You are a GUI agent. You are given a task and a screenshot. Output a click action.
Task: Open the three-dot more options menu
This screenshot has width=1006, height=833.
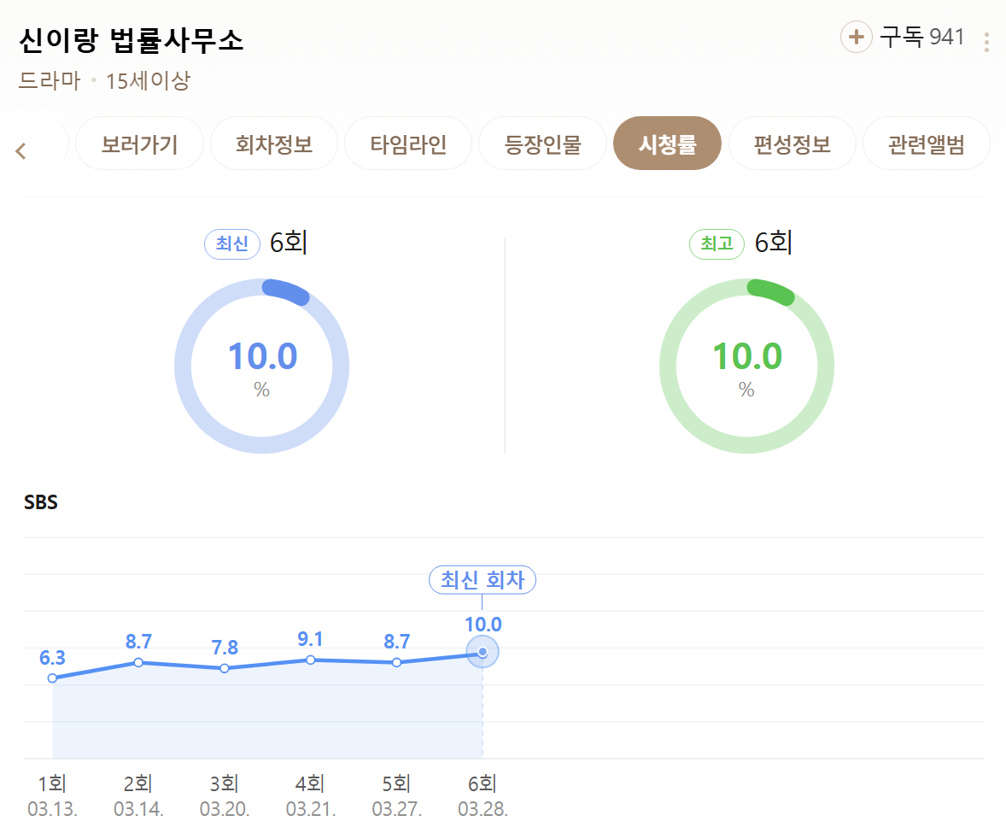[986, 42]
